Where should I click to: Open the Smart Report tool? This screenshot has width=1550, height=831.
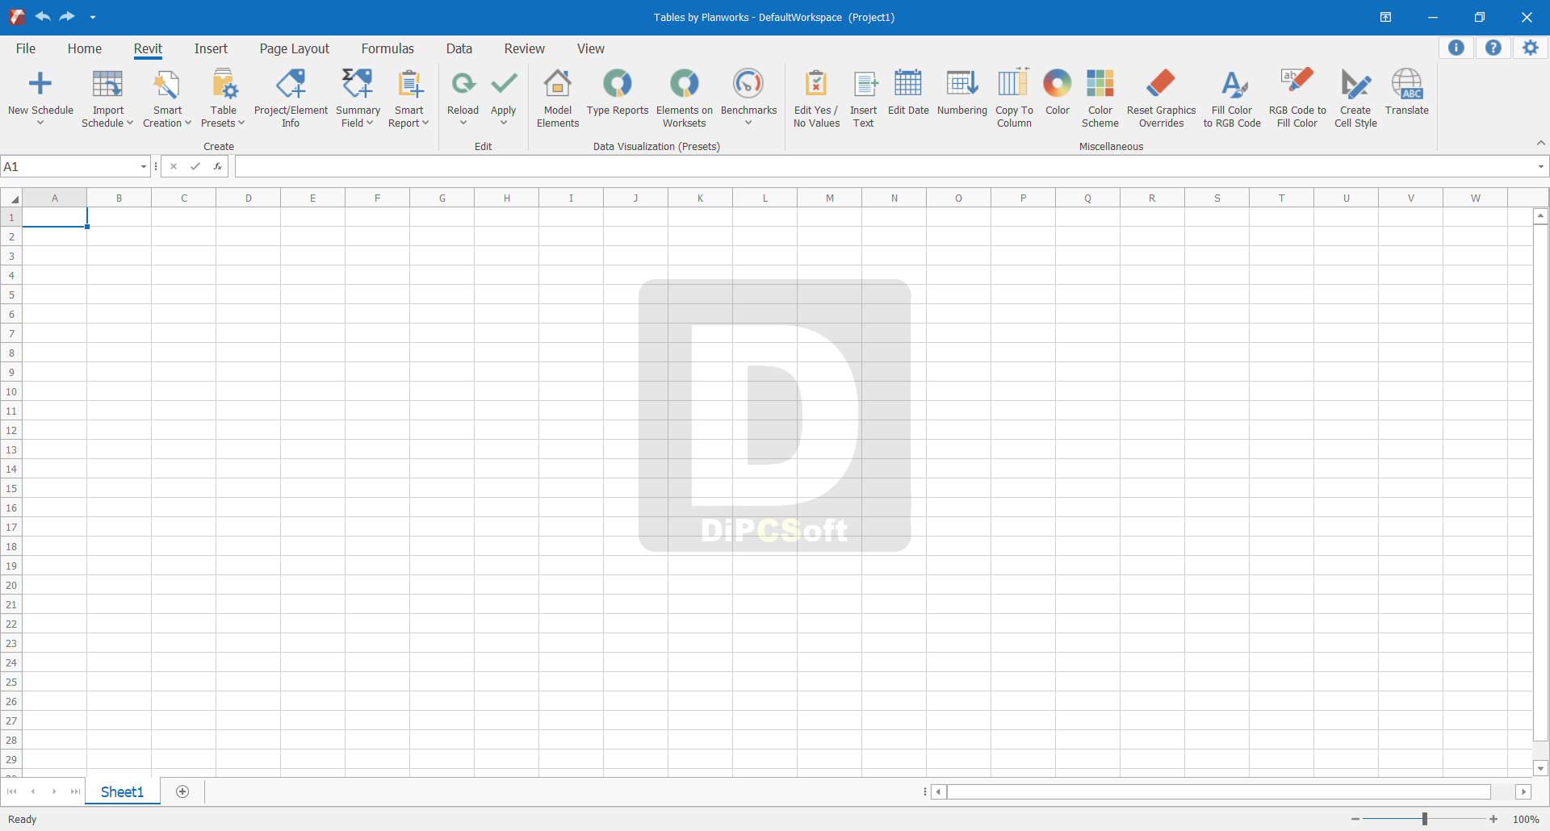point(408,98)
